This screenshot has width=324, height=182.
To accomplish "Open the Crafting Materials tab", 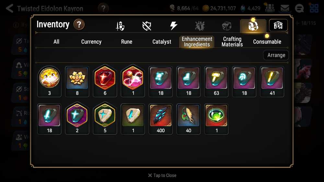I will (x=232, y=42).
